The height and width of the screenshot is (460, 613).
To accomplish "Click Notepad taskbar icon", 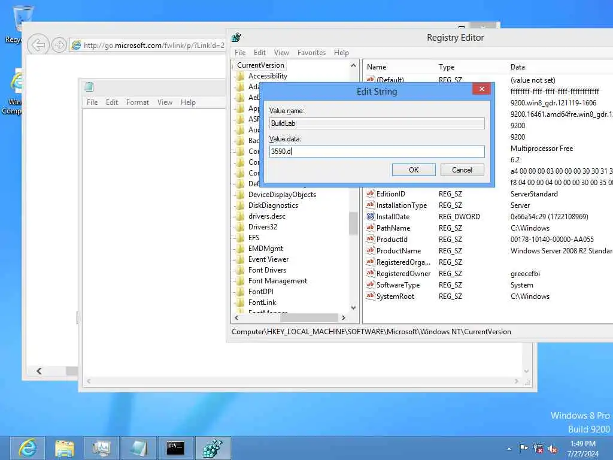I will click(x=138, y=448).
